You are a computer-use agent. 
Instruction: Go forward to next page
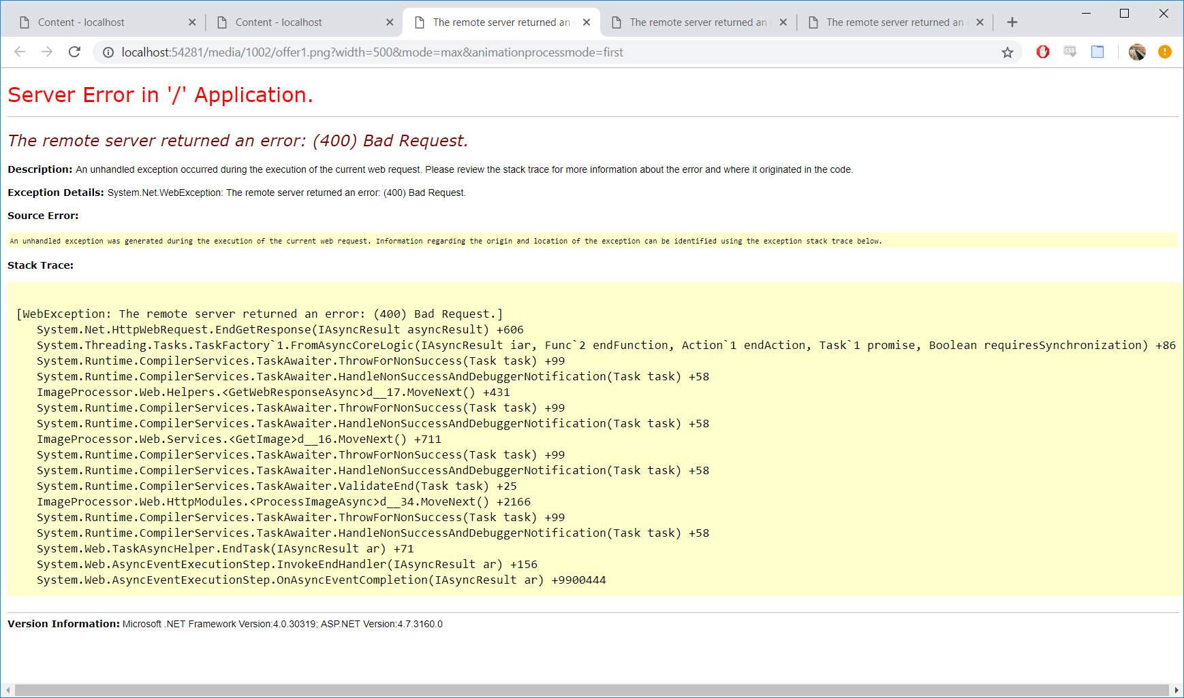[x=47, y=52]
